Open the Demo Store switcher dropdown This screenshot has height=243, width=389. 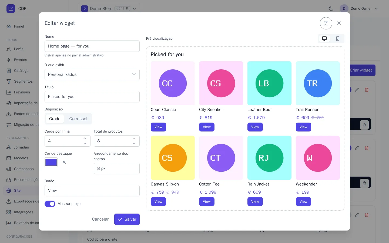point(109,9)
